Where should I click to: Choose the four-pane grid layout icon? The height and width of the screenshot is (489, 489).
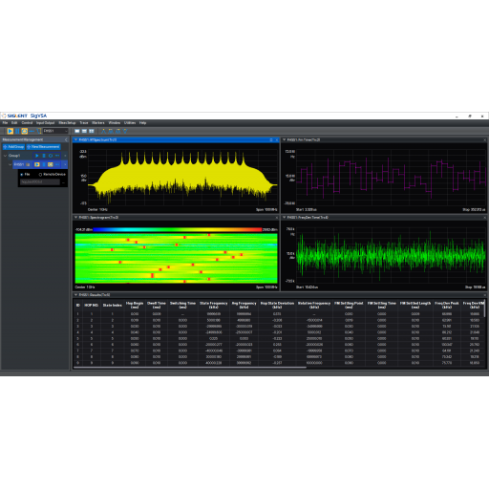click(x=92, y=131)
